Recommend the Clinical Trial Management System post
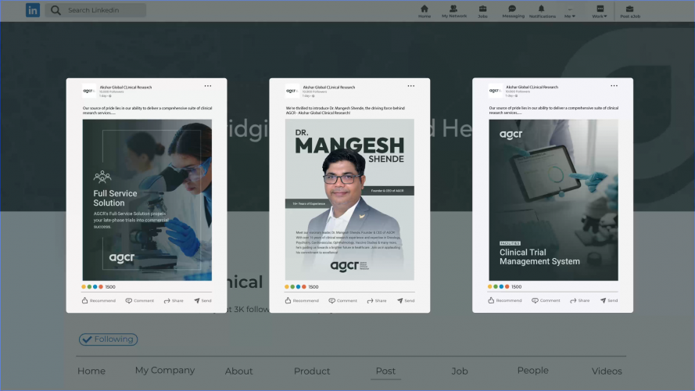The width and height of the screenshot is (695, 391). (505, 300)
